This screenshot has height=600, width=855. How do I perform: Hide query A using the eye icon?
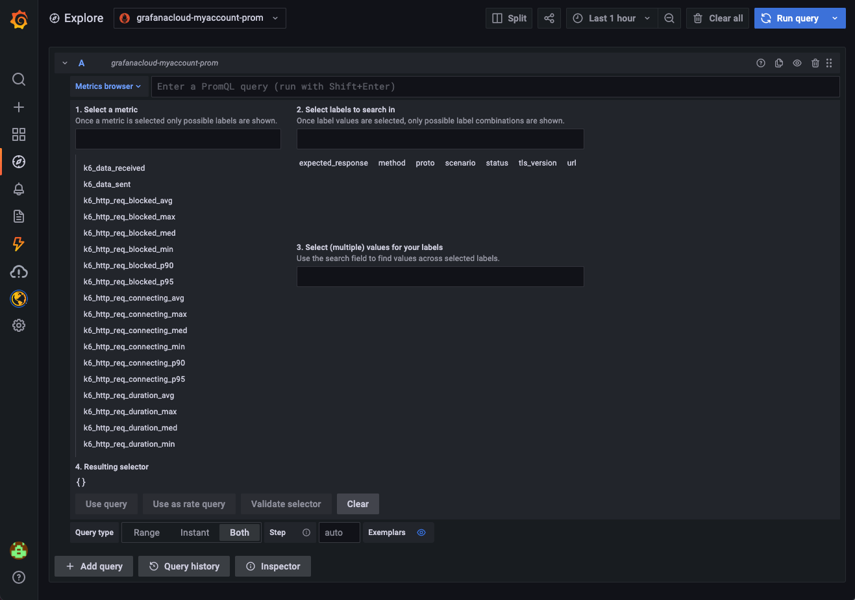(x=797, y=63)
